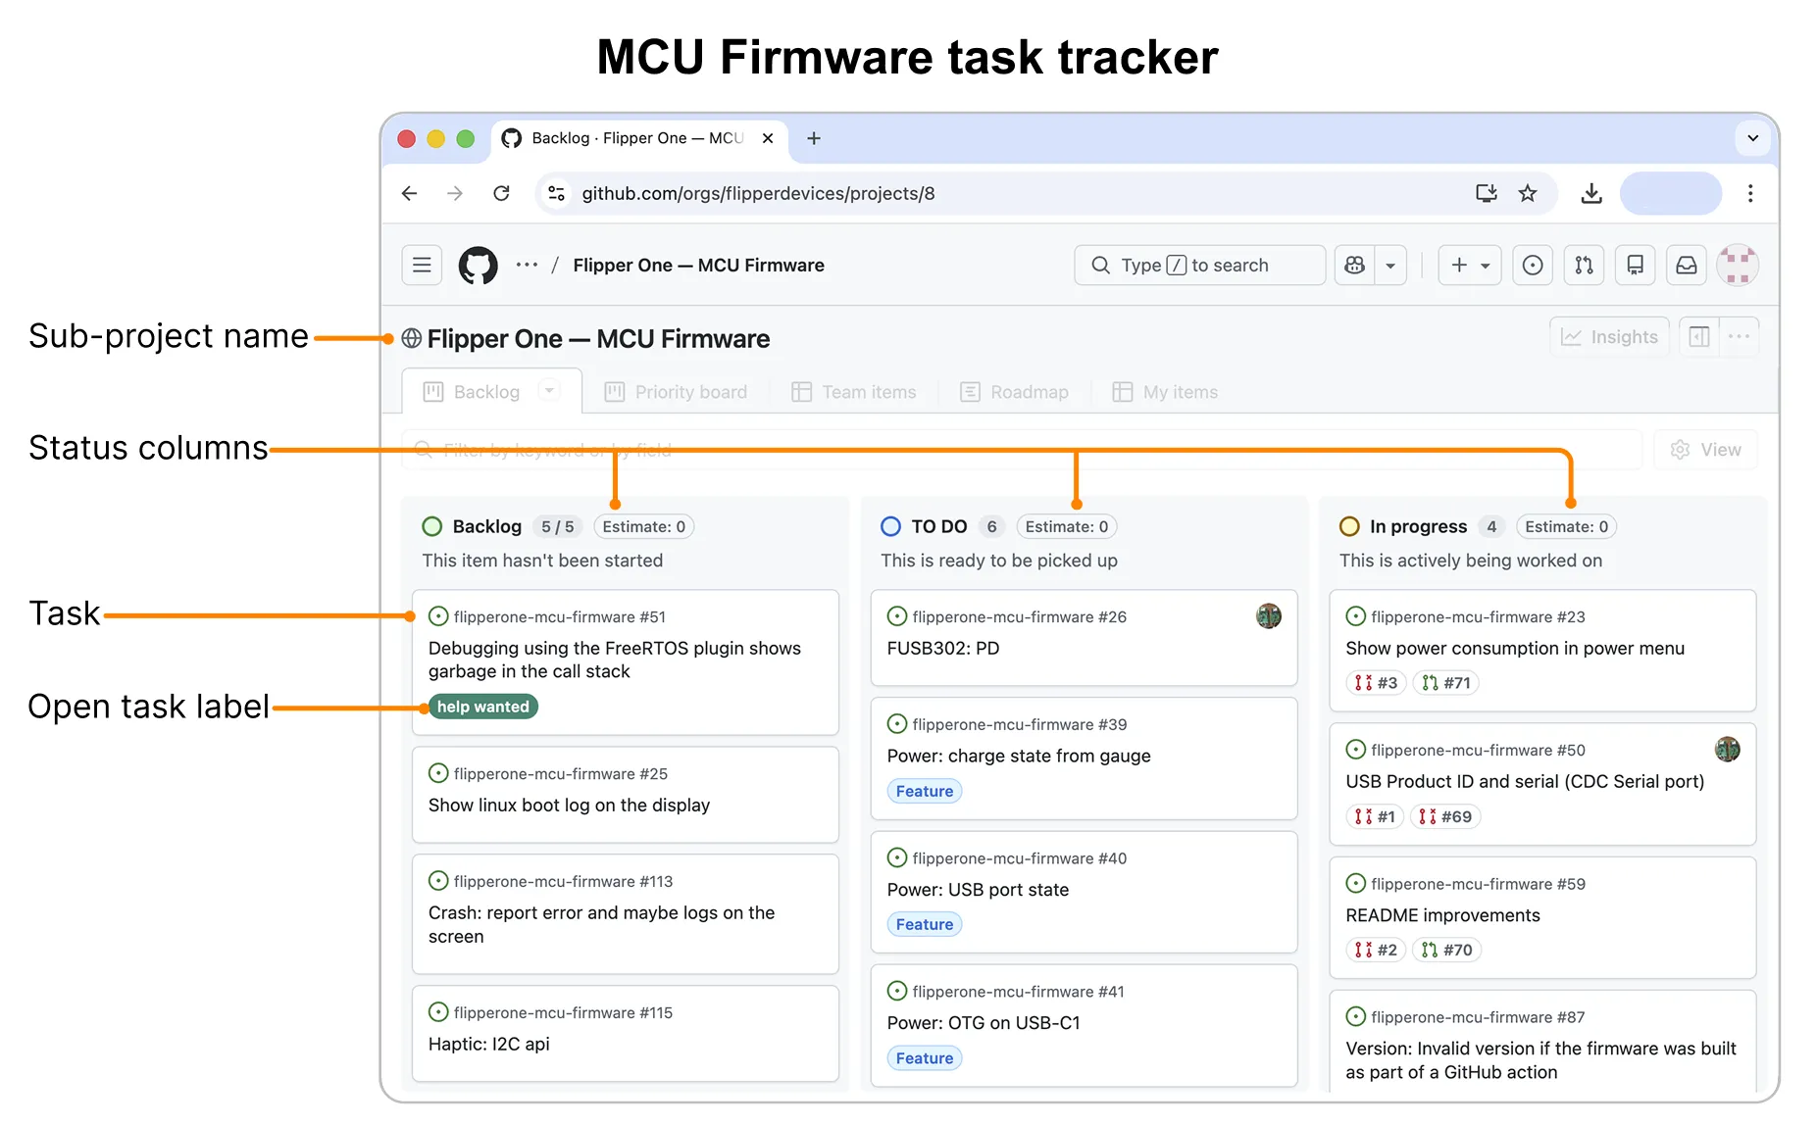Bookmark page with star icon
This screenshot has height=1125, width=1817.
pos(1528,193)
